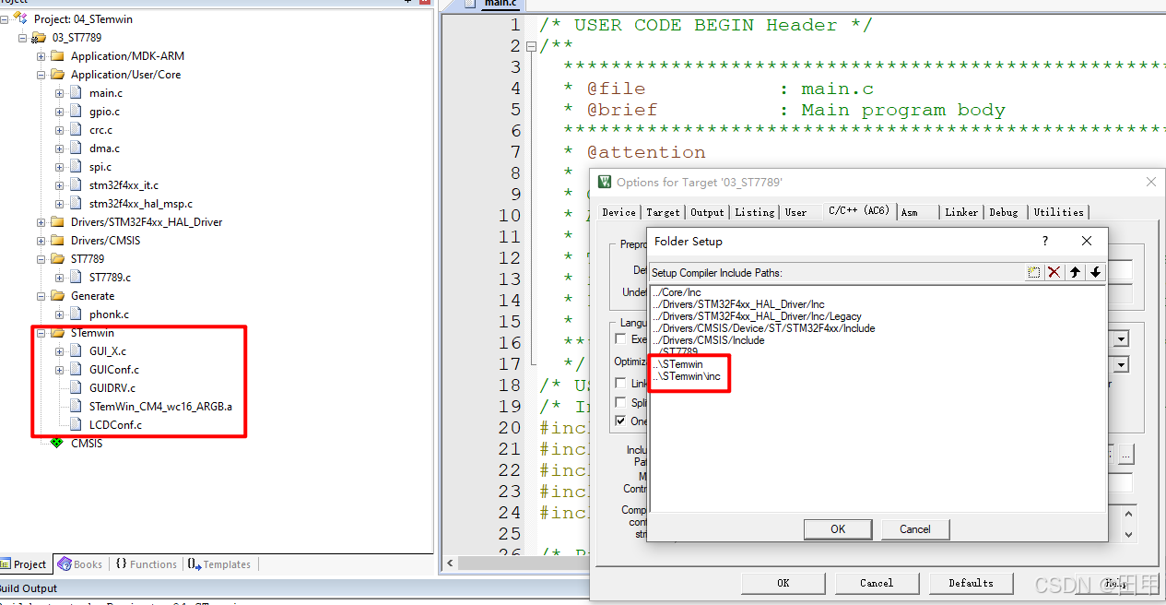Click OK in Options for Target dialog
The width and height of the screenshot is (1166, 605).
coord(783,583)
